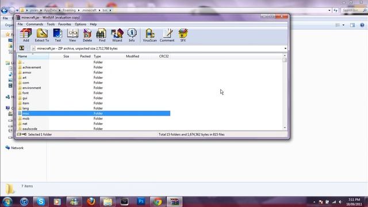Select the highlighted misc folder
This screenshot has height=207, width=368.
pos(94,113)
